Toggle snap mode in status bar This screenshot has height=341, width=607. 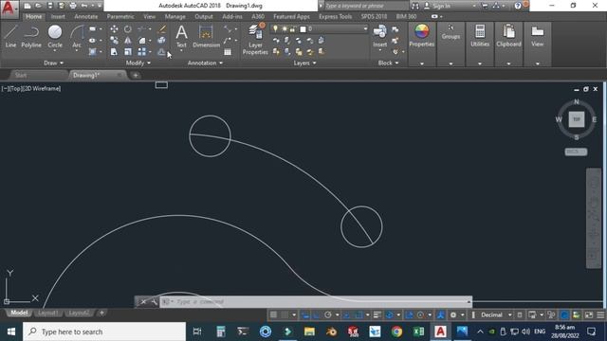click(x=285, y=314)
